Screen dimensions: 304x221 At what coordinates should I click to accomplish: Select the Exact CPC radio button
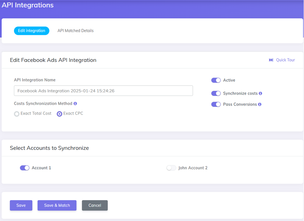tap(59, 114)
